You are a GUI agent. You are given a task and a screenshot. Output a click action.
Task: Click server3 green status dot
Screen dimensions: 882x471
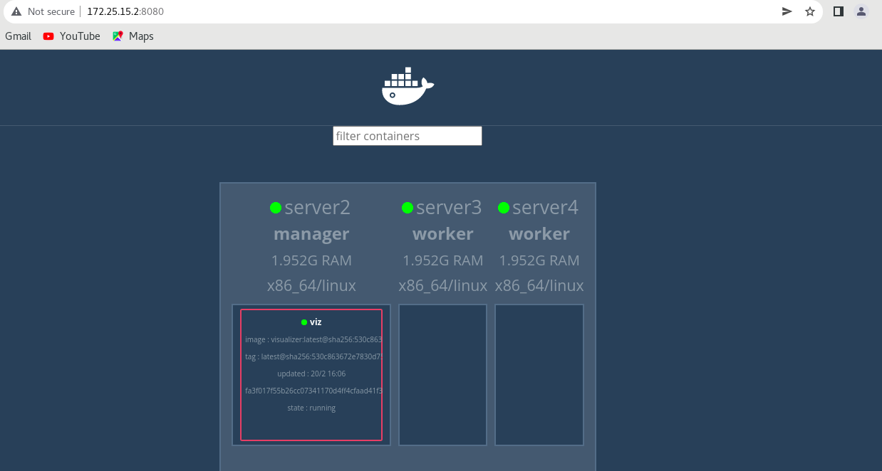[x=408, y=208]
